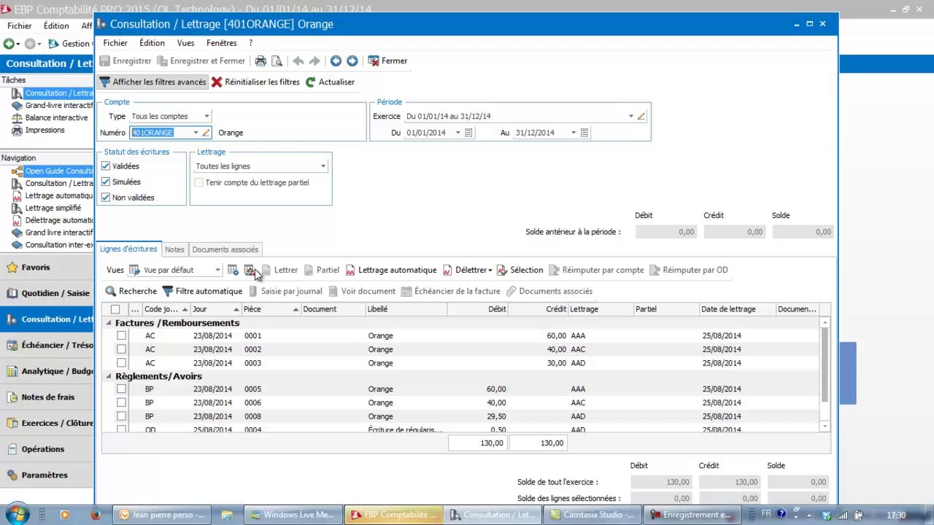Switch to Camtasia Studio in taskbar

(594, 515)
